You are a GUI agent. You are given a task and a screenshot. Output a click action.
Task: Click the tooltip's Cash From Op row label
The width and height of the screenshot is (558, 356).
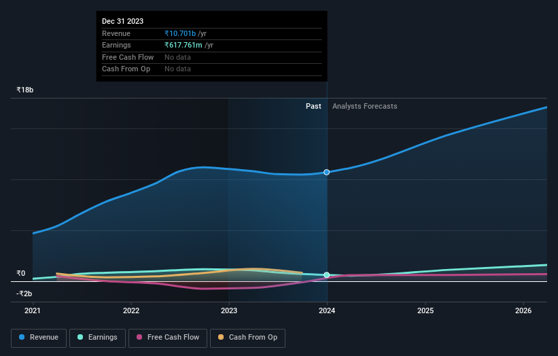click(126, 69)
